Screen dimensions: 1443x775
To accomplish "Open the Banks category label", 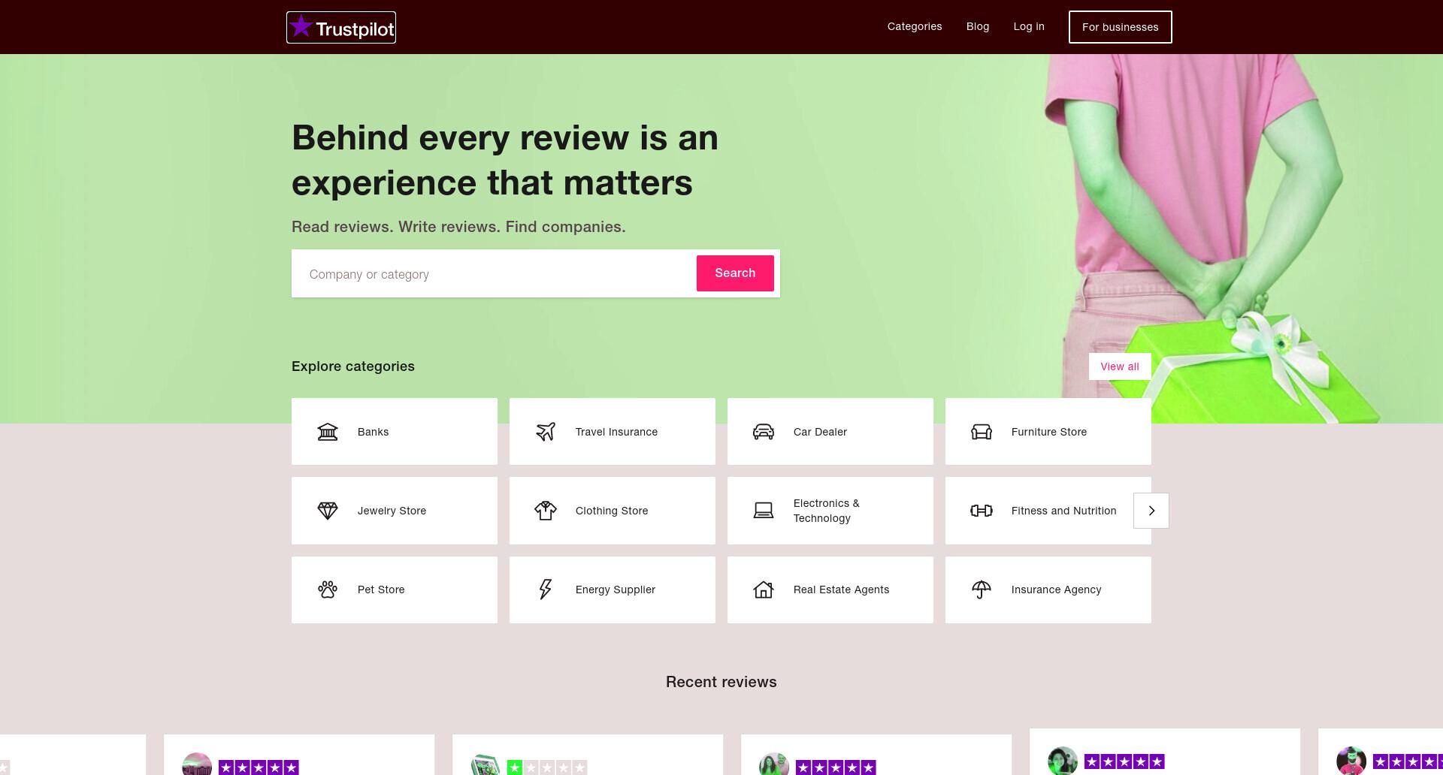I will tap(374, 432).
